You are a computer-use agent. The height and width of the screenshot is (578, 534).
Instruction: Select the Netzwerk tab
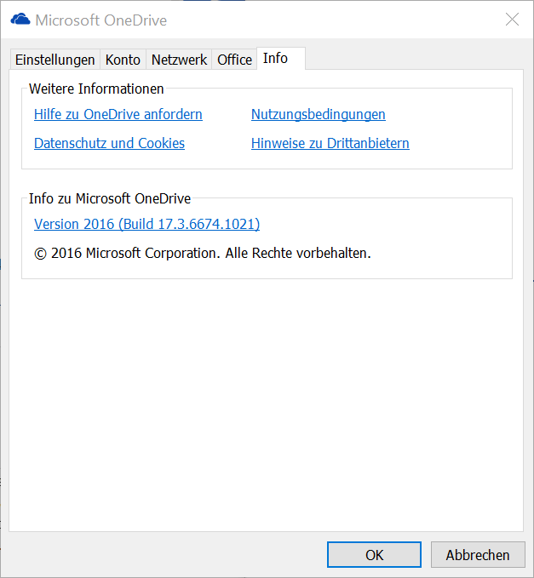[179, 60]
